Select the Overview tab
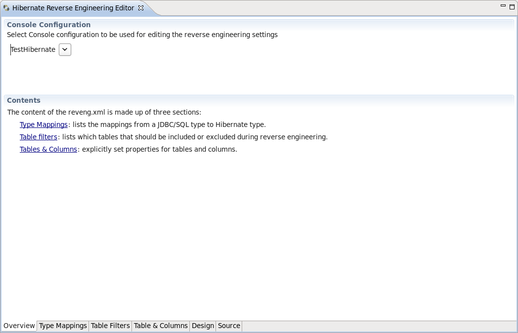518x333 pixels. [x=19, y=326]
